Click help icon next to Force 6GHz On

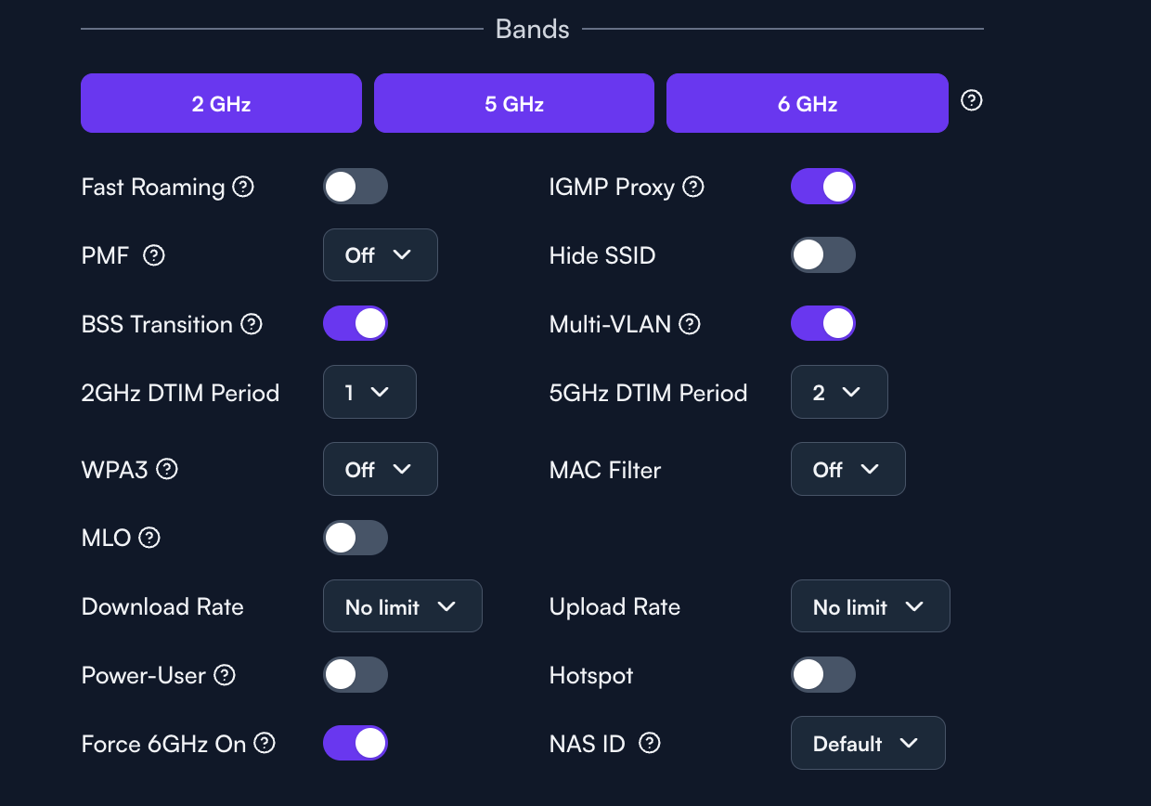[x=265, y=743]
